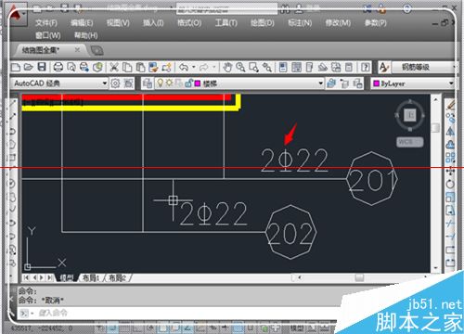
Task: Expand the 楼梯 layer dropdown
Action: point(320,83)
